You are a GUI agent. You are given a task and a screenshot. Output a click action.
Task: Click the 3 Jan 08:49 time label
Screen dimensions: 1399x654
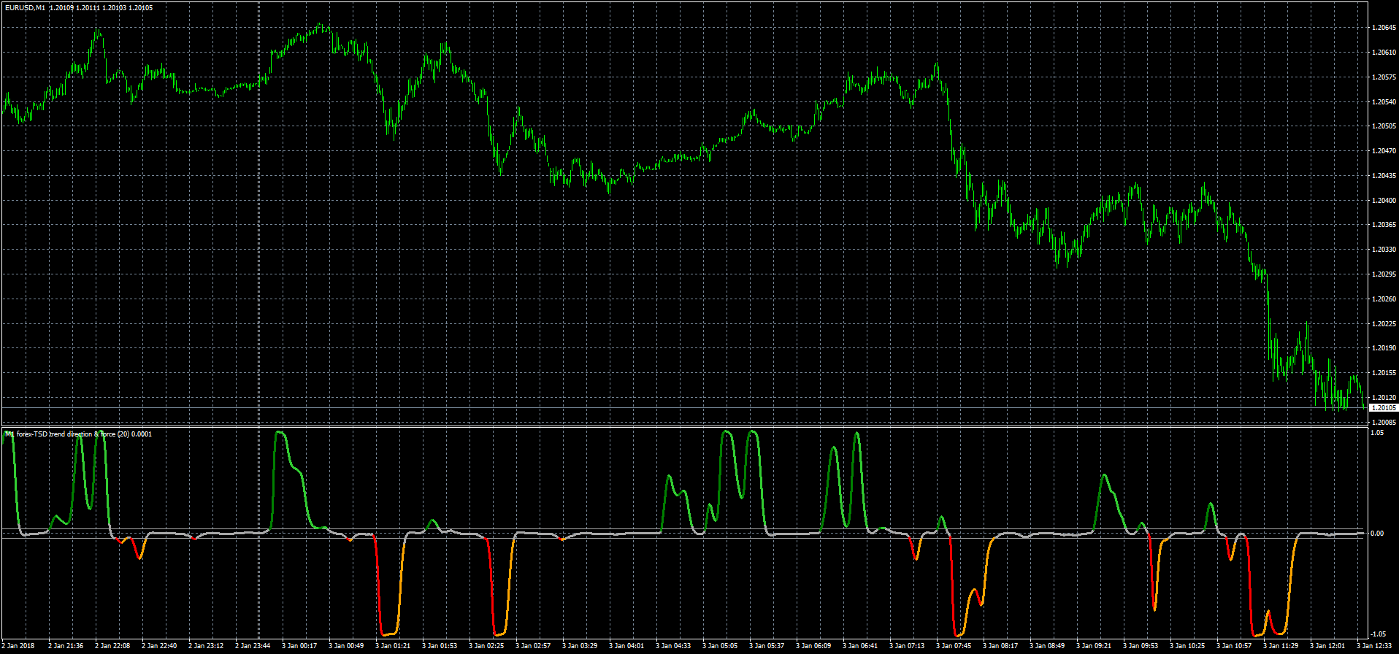[x=1047, y=646]
